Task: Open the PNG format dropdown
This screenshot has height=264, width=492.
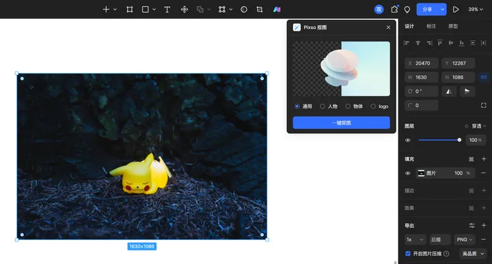Action: pos(465,239)
